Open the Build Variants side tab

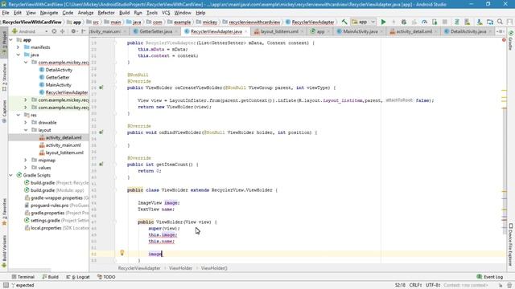coord(4,251)
